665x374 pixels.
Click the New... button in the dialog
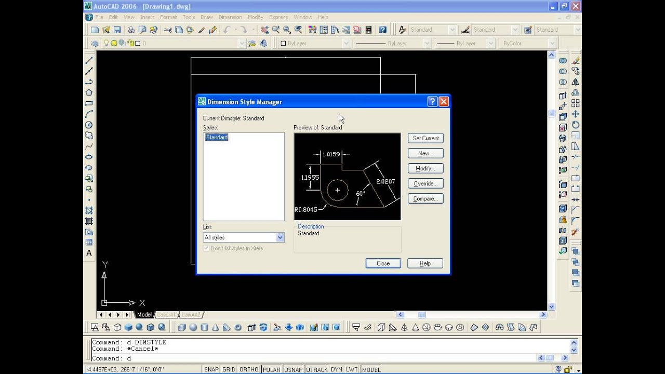coord(425,153)
